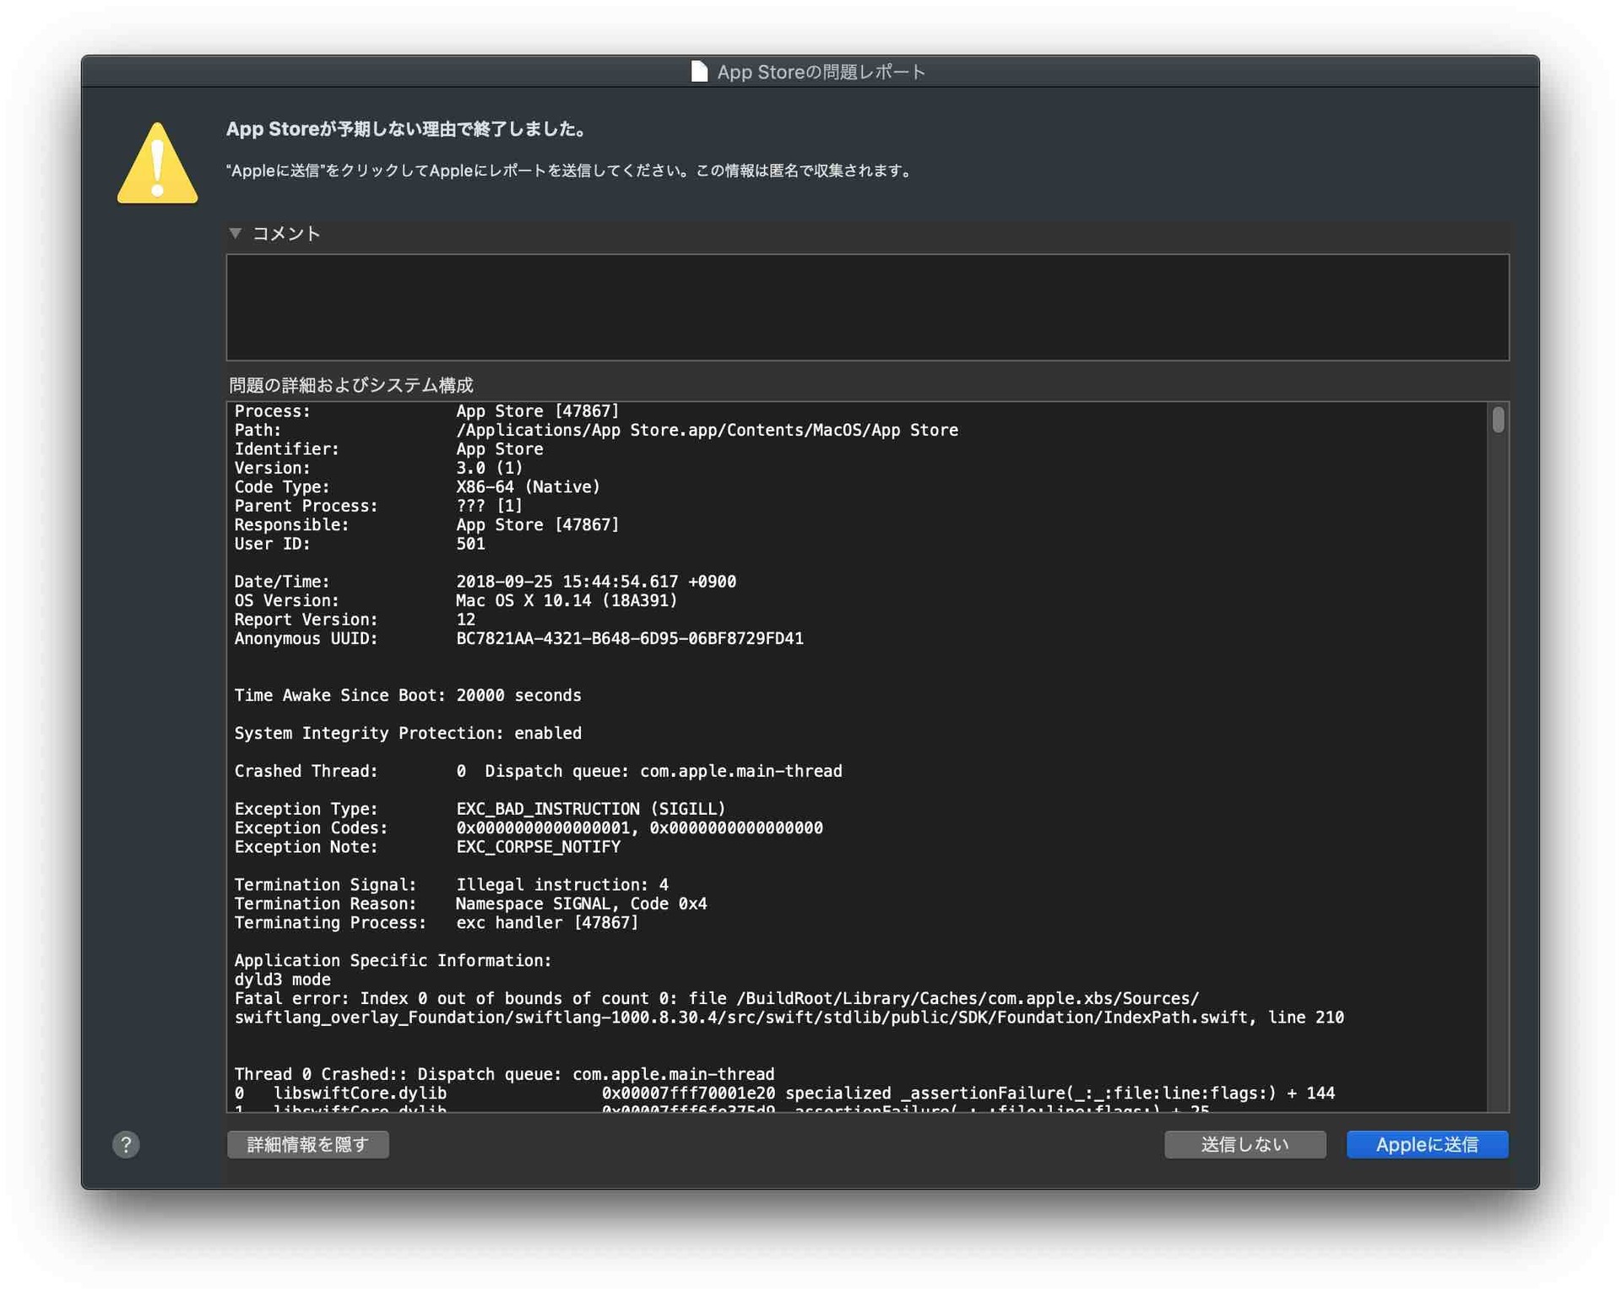Click the Terminating Process line
Image resolution: width=1621 pixels, height=1297 pixels.
pos(436,923)
